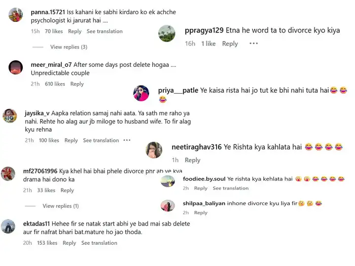Viewport: 355px width, 266px height.
Task: See translation of panna.15721's comment
Action: [104, 31]
